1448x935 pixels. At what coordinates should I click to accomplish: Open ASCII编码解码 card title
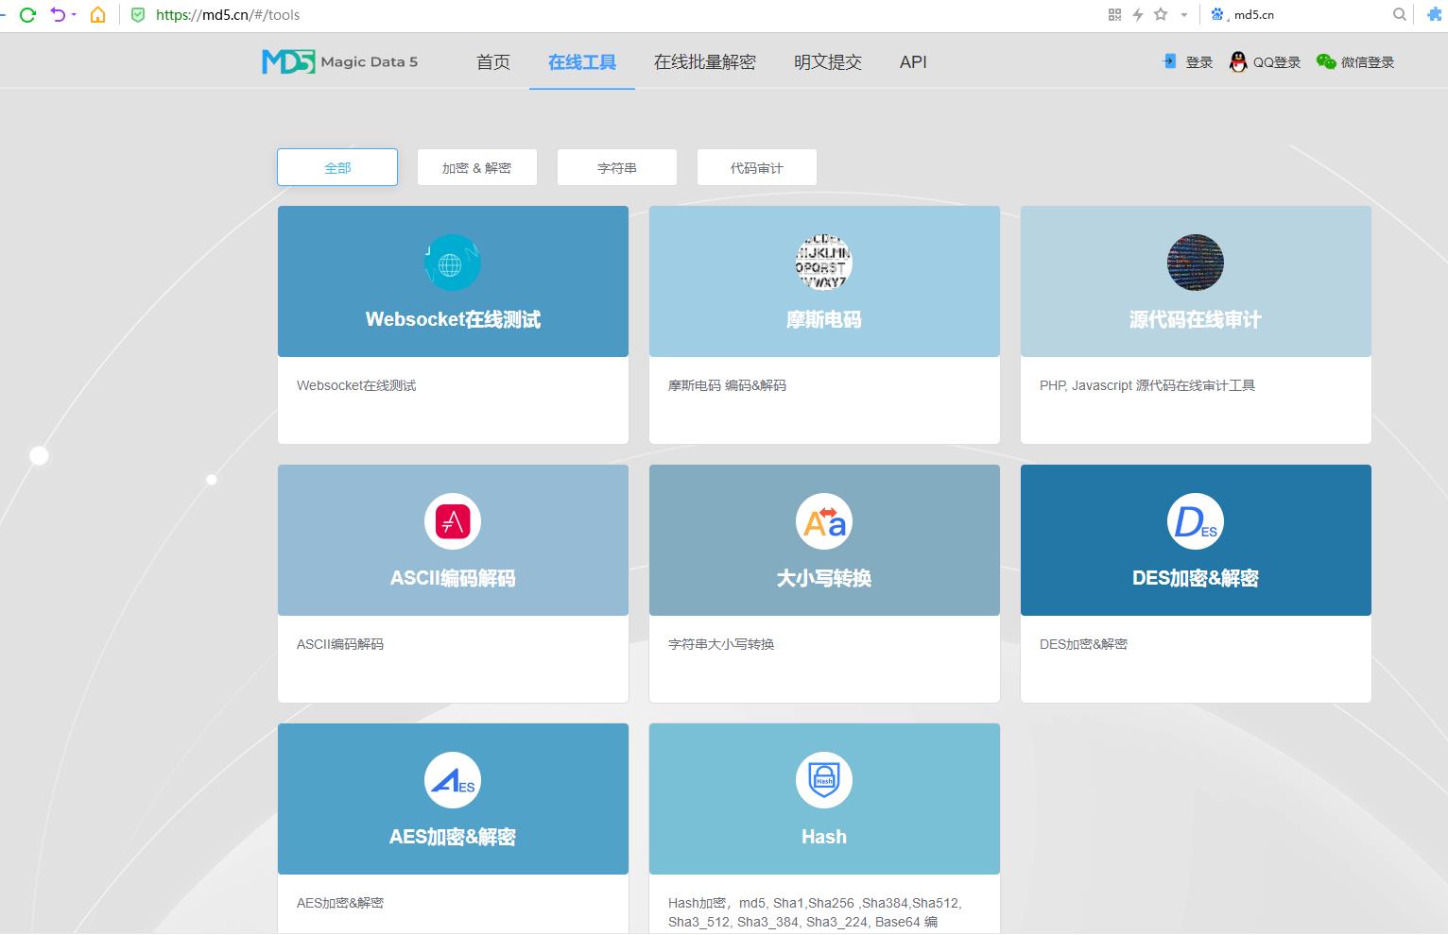click(x=453, y=578)
